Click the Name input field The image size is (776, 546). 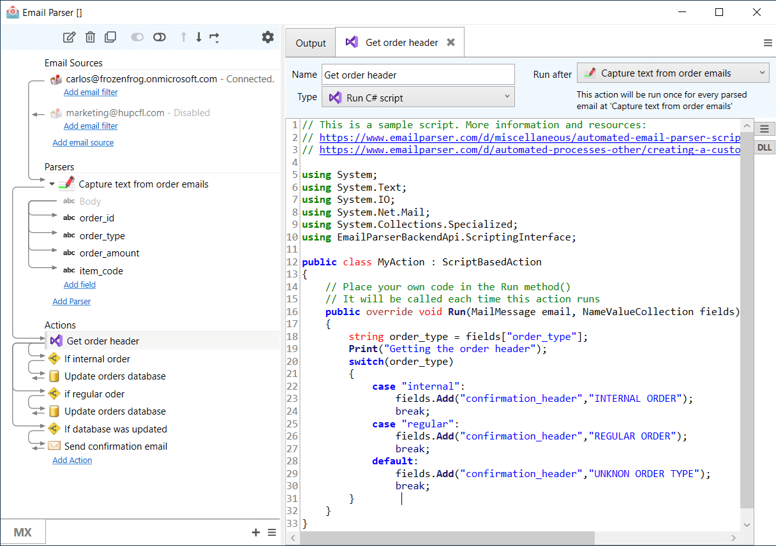pos(418,75)
